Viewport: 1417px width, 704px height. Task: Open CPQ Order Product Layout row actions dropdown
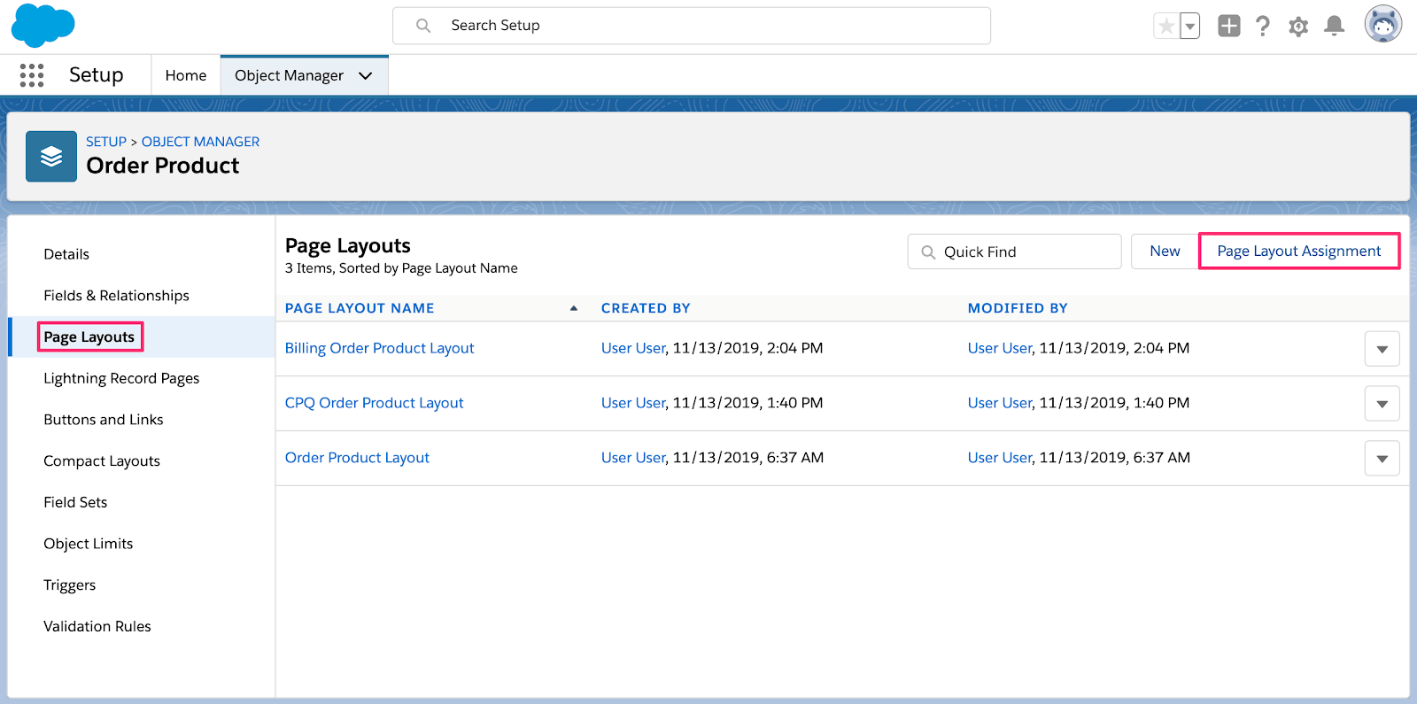pos(1382,404)
